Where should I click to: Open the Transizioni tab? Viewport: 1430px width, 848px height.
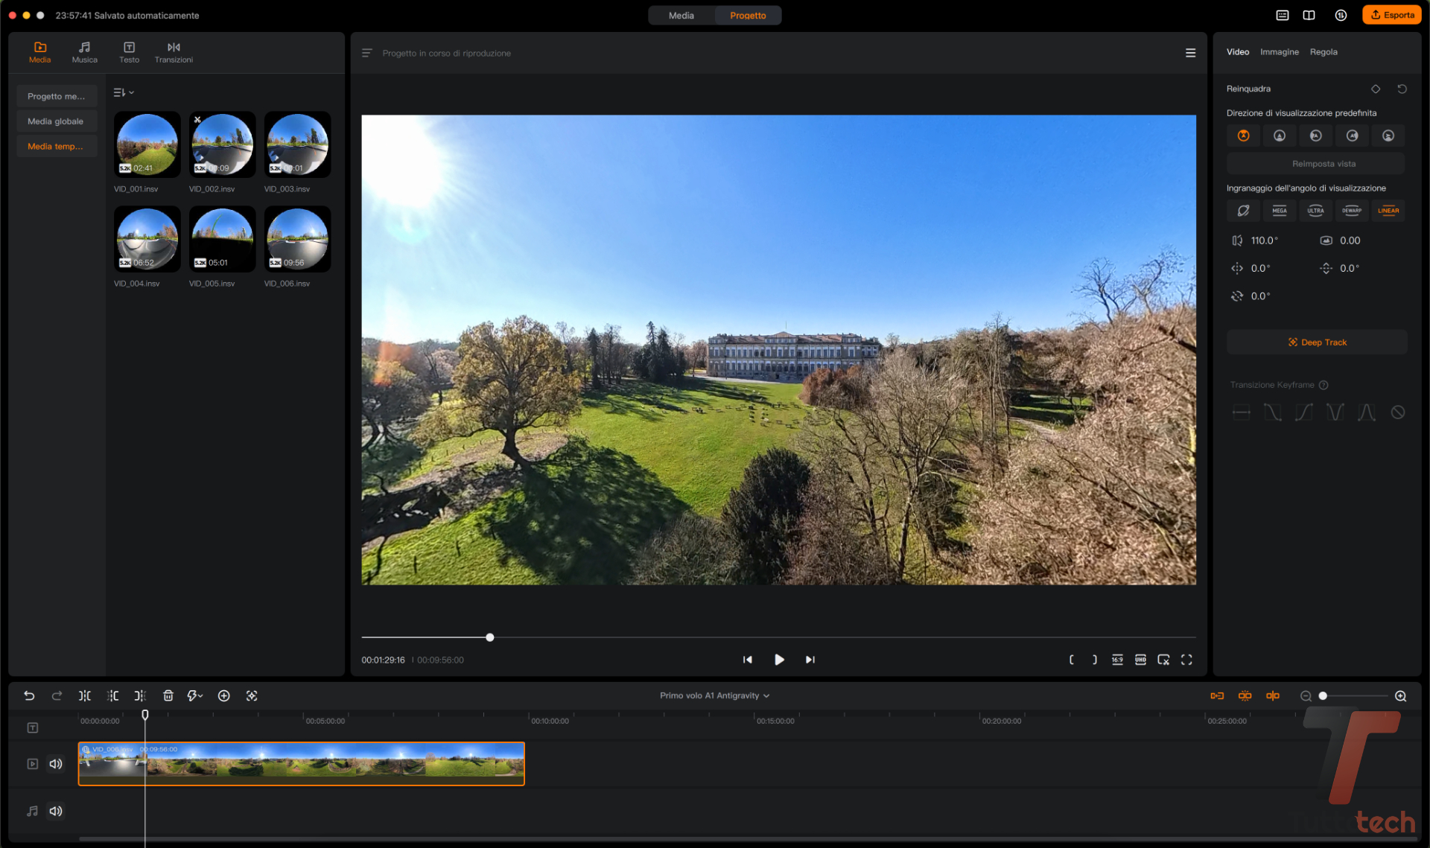(174, 52)
